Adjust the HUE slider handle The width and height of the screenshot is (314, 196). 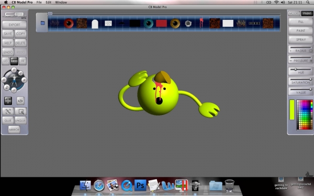pyautogui.click(x=295, y=69)
